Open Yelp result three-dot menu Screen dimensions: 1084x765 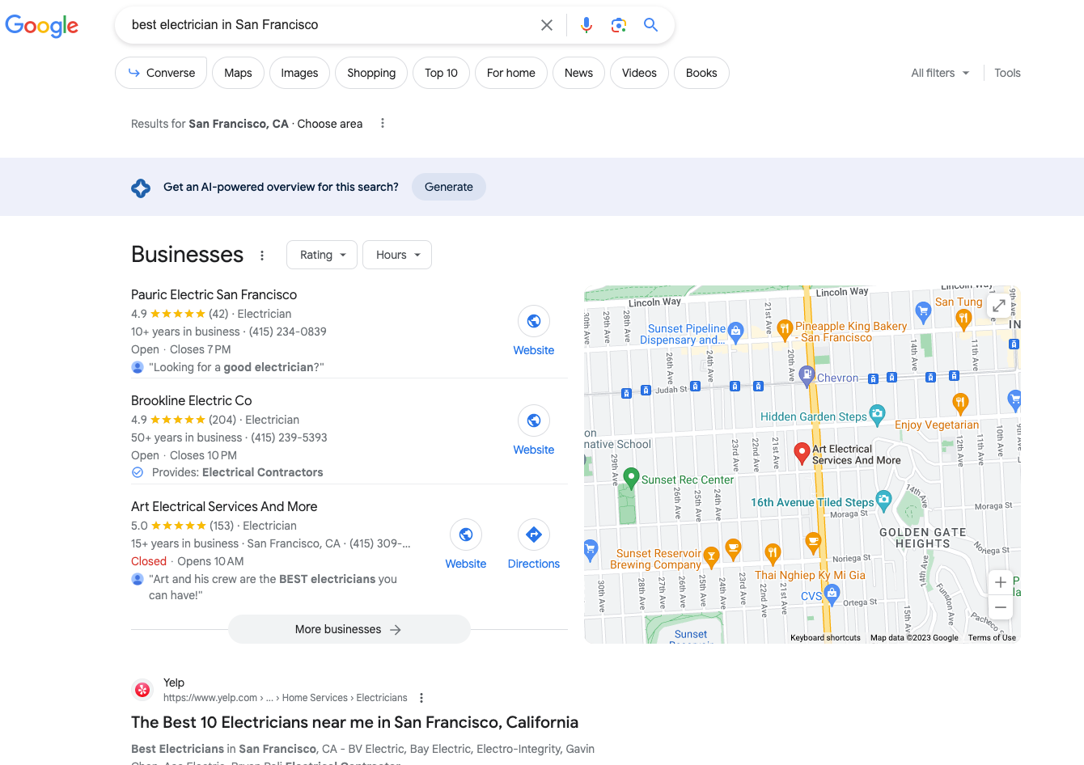[x=421, y=698]
